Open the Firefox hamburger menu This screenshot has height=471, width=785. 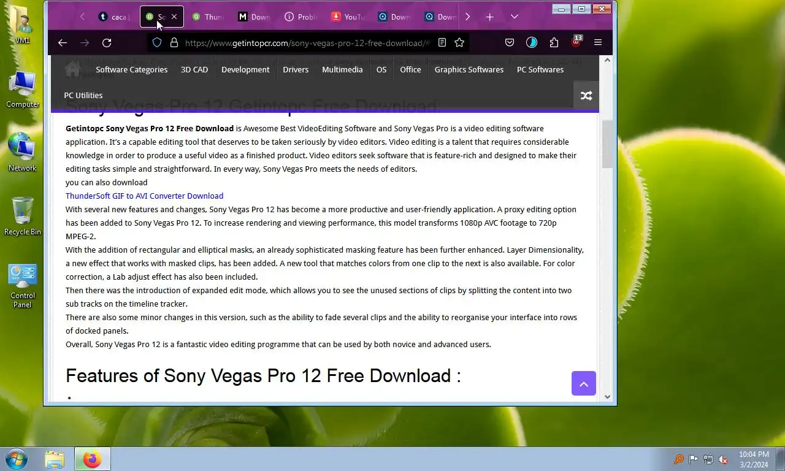point(598,42)
